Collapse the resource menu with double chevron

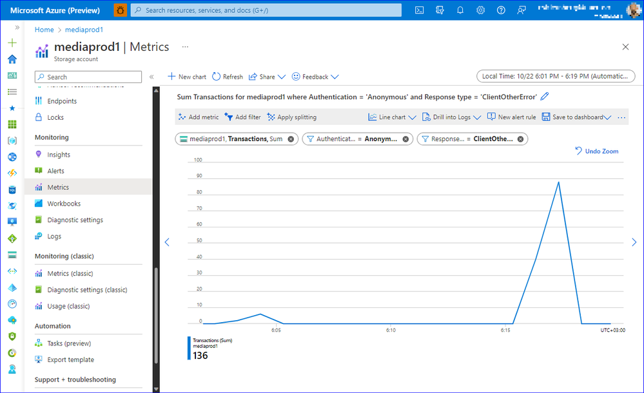click(x=151, y=77)
